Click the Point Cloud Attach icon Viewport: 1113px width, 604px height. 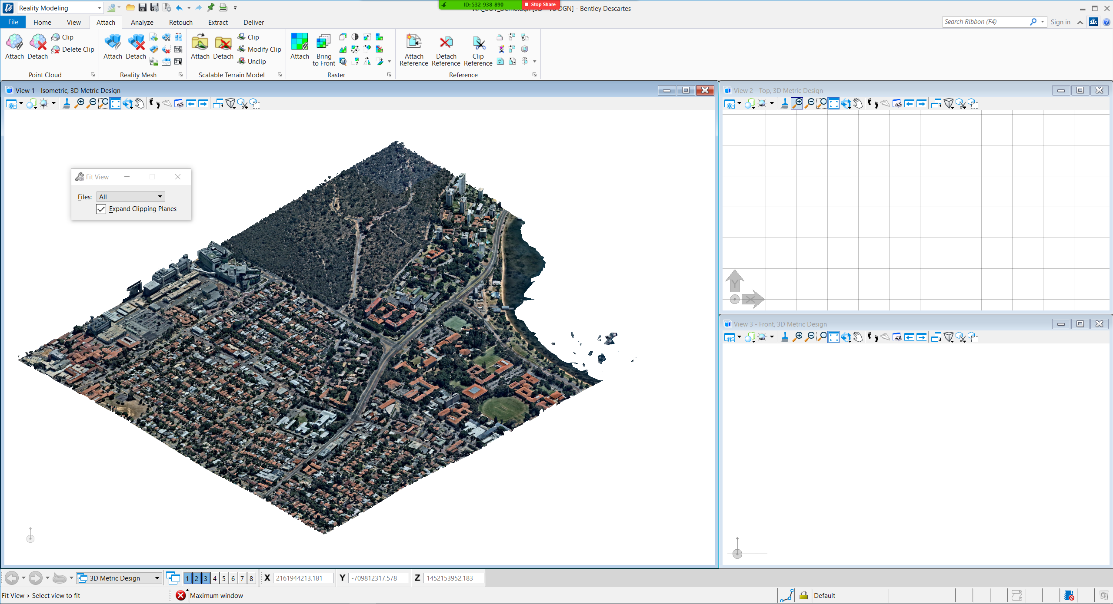pos(14,42)
